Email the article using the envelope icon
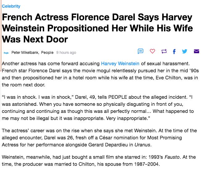This screenshot has width=201, height=171. point(196,51)
